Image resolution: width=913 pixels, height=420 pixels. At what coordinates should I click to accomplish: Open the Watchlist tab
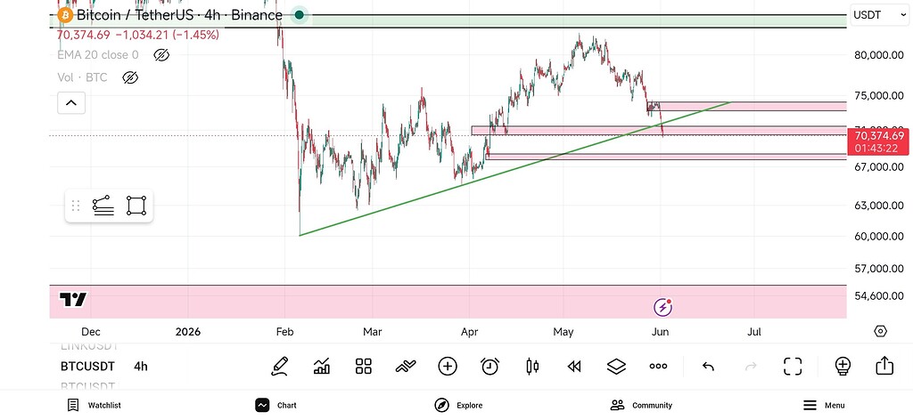[x=94, y=406]
